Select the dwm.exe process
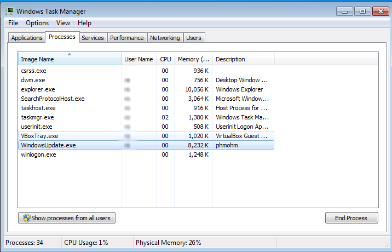 146,80
